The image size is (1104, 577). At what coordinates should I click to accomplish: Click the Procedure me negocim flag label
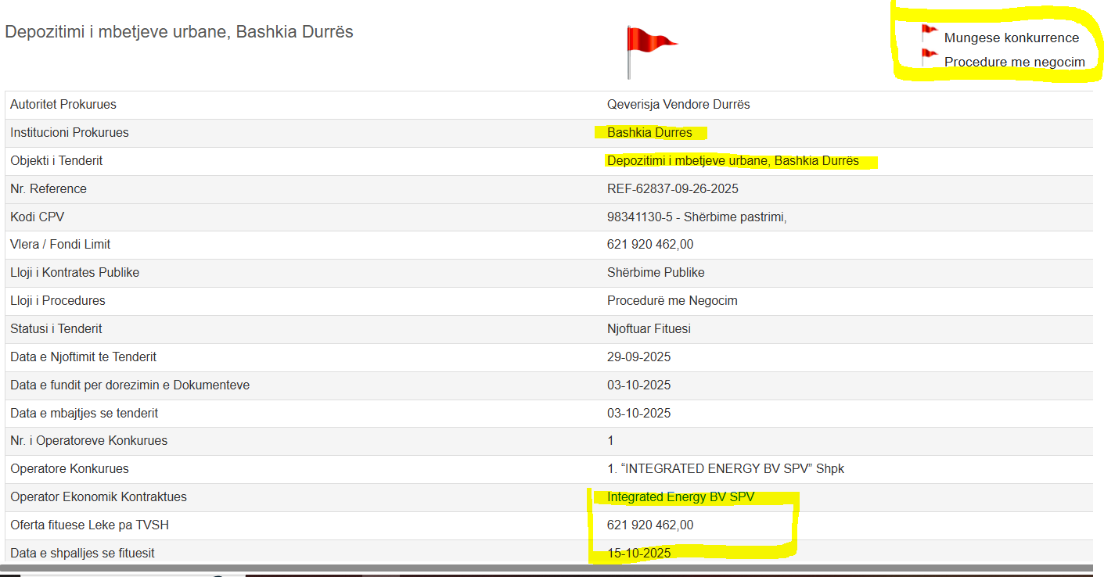coord(1014,62)
